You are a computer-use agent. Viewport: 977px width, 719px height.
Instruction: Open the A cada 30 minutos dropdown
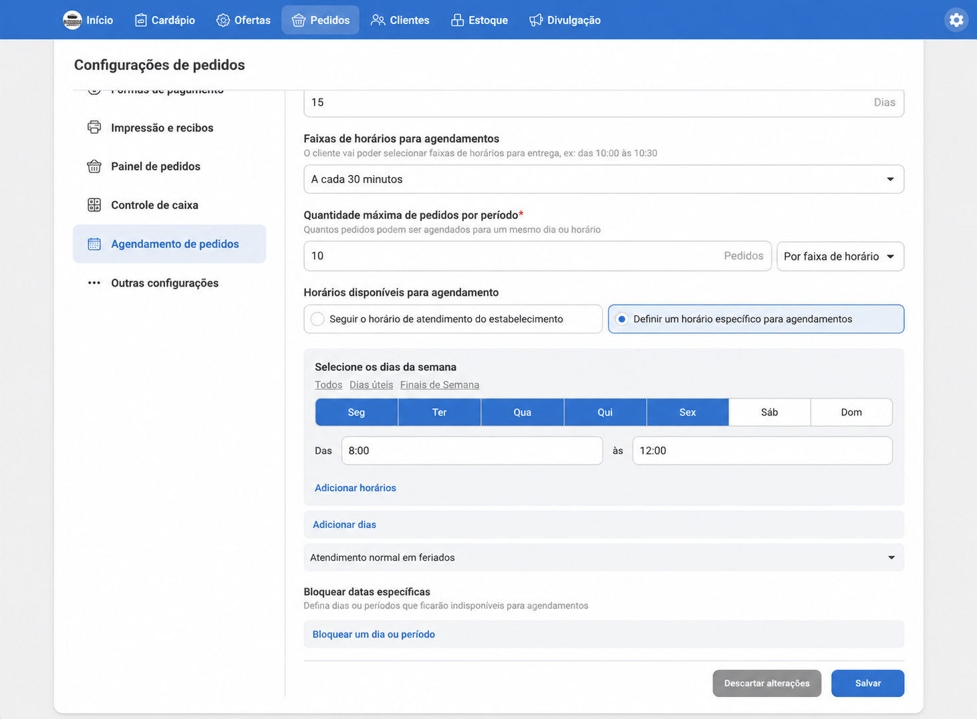[603, 179]
